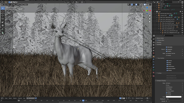This screenshot has height=103, width=184.
Task: Activate the Cursor tool
Action: [3, 12]
